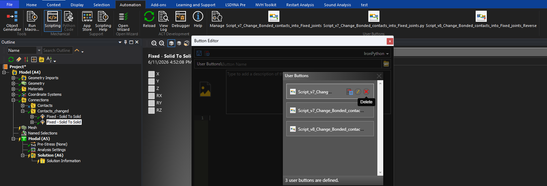The width and height of the screenshot is (547, 186).
Task: Click the save icon in Button Editor
Action: point(199,53)
